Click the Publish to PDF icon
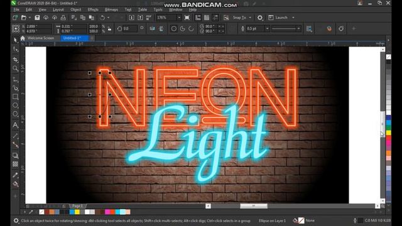The height and width of the screenshot is (226, 402). pos(149,18)
